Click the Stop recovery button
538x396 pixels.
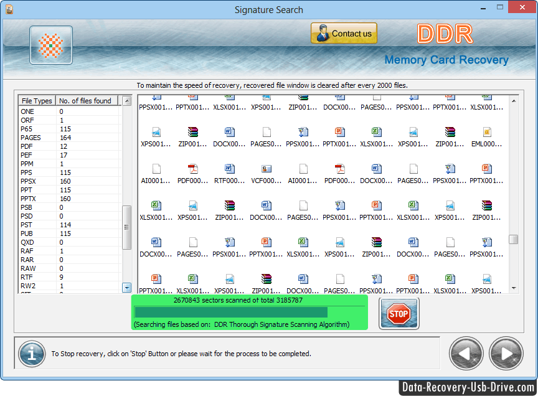pos(399,314)
